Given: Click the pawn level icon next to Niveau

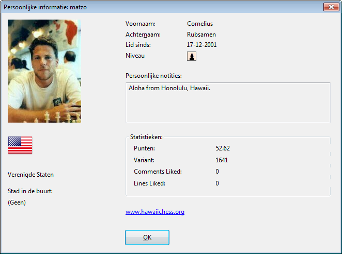Looking at the screenshot, I should click(x=192, y=57).
